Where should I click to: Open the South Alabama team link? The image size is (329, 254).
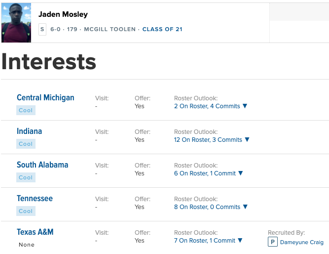pos(42,165)
